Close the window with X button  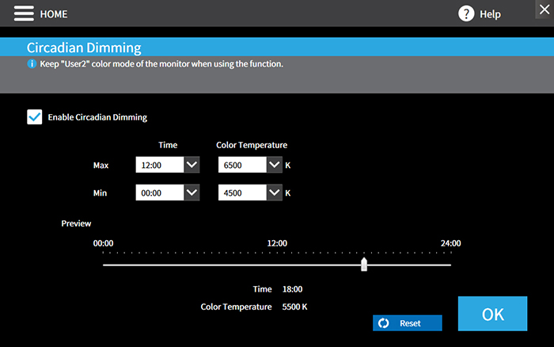pyautogui.click(x=545, y=10)
